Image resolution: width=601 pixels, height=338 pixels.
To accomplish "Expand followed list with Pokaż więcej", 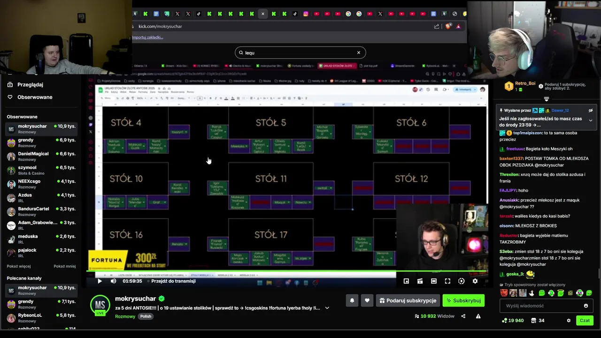I will (19, 266).
